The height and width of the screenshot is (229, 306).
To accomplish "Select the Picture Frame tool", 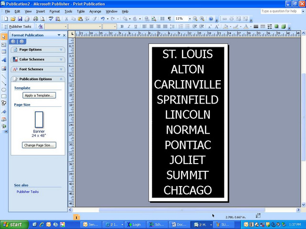I will (4, 68).
